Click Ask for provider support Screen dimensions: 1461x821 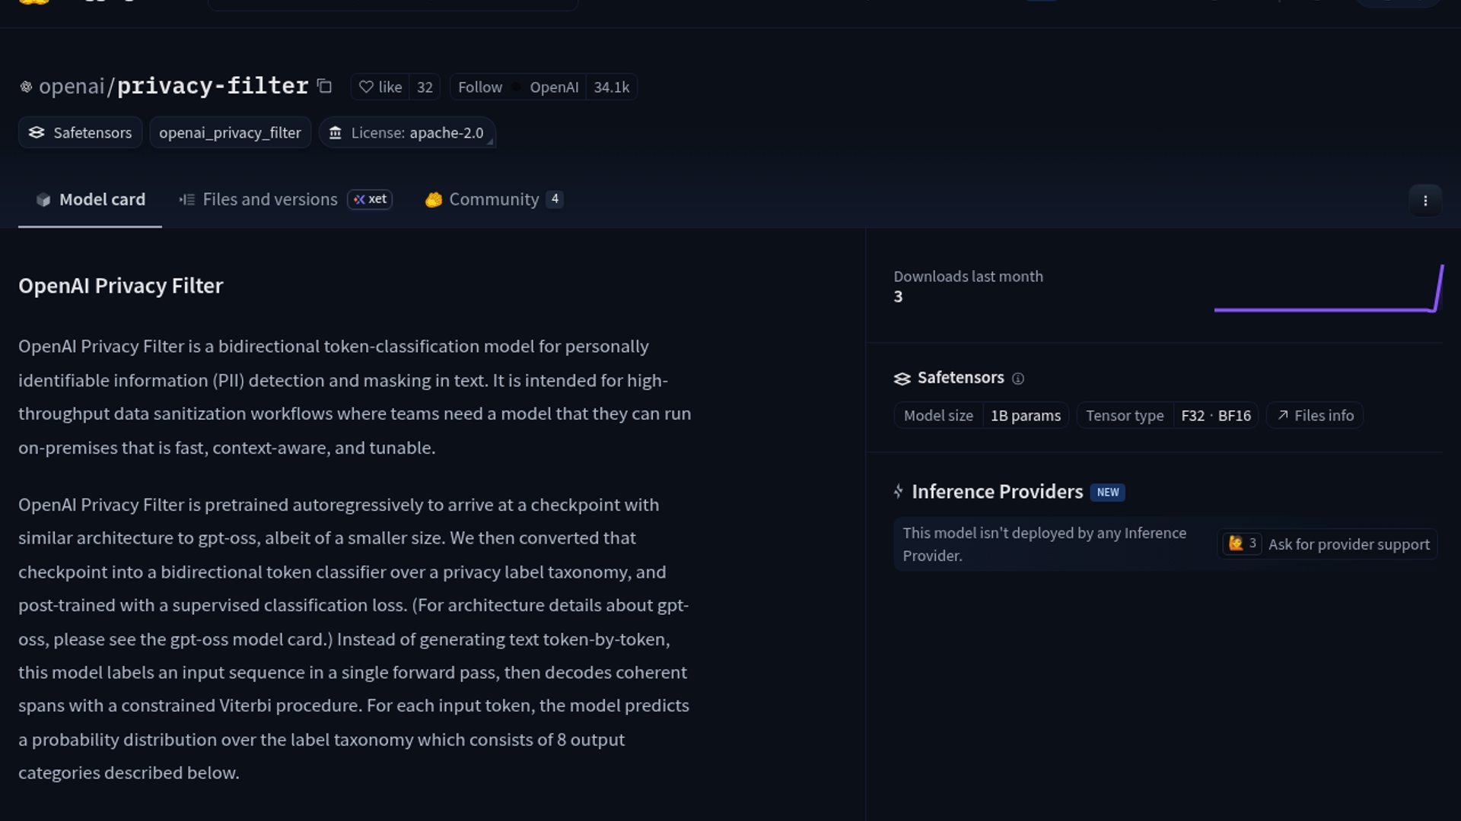pyautogui.click(x=1348, y=544)
